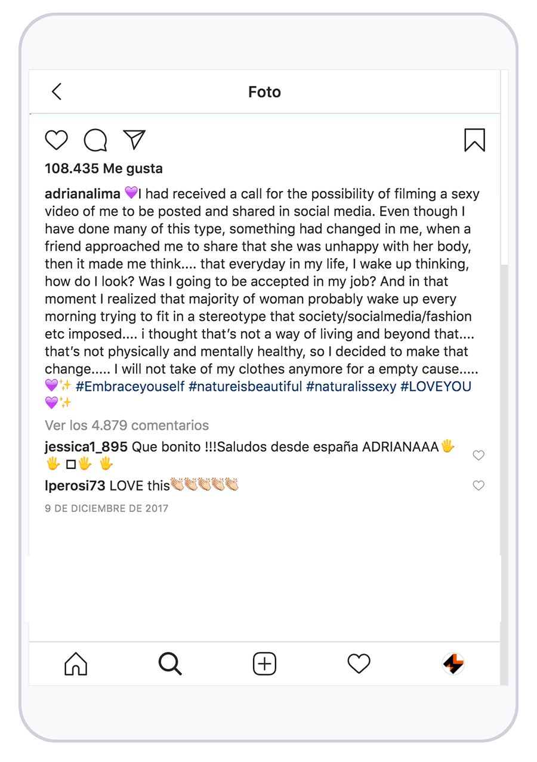Follow the #LOVEYOU hashtag link
This screenshot has width=537, height=762.
pos(436,386)
